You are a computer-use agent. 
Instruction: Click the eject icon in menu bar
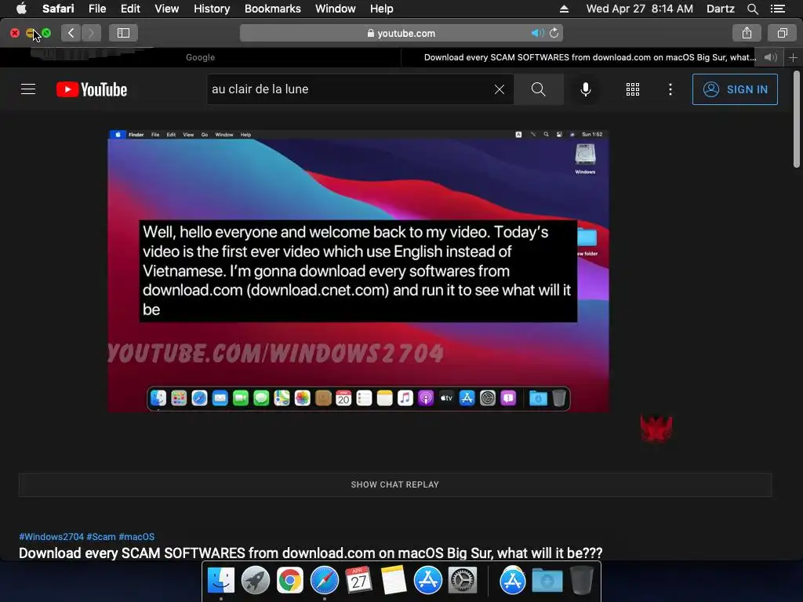coord(564,9)
